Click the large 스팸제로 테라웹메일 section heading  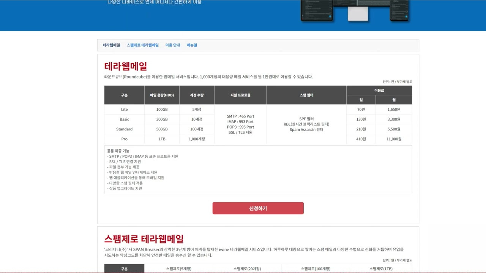pos(144,239)
